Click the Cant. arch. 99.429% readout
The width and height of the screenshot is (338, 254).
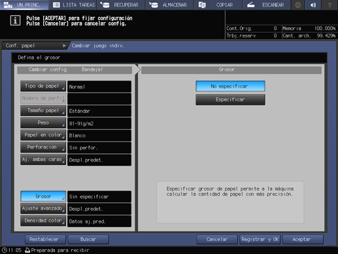coord(309,35)
